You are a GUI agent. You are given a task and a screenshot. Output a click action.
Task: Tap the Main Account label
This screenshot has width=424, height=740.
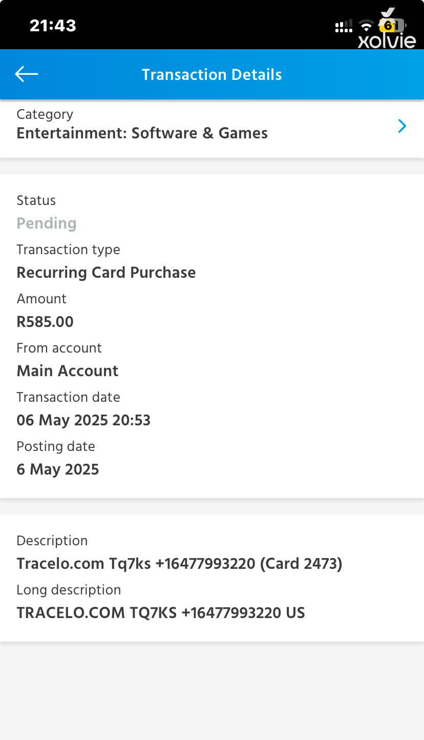[x=67, y=371]
